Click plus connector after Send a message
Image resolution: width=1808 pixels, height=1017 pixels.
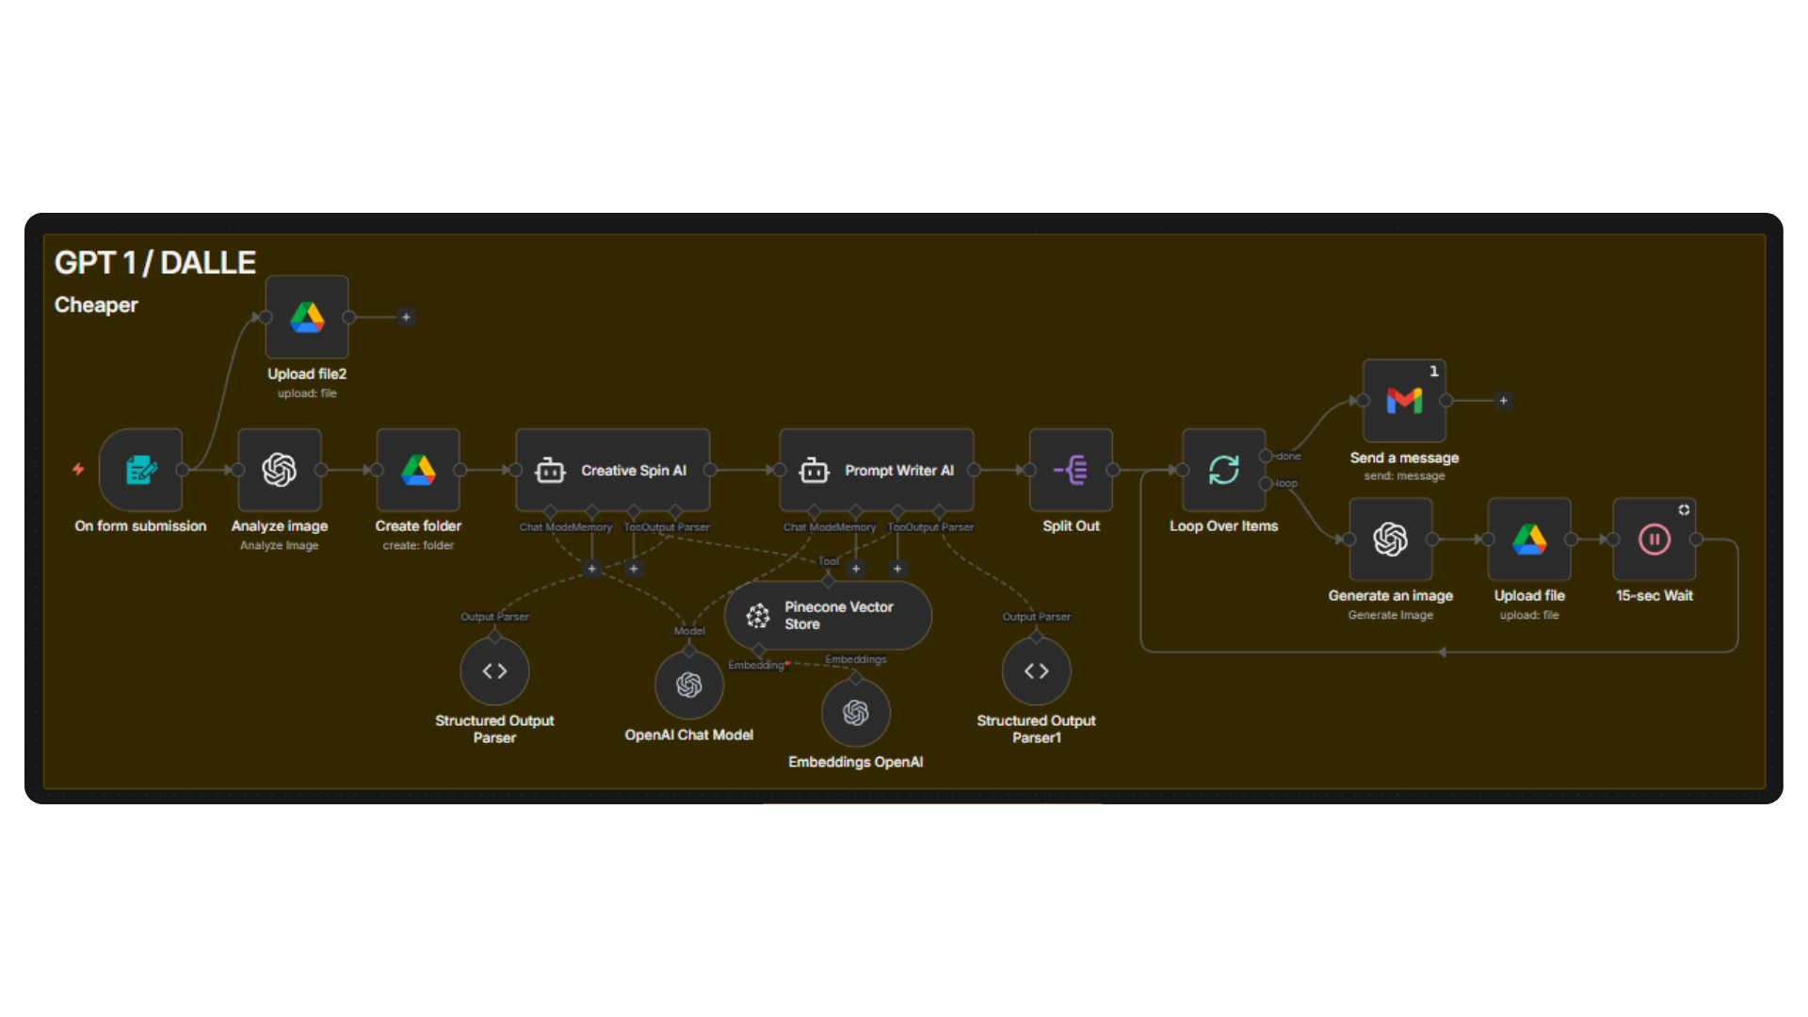coord(1504,401)
